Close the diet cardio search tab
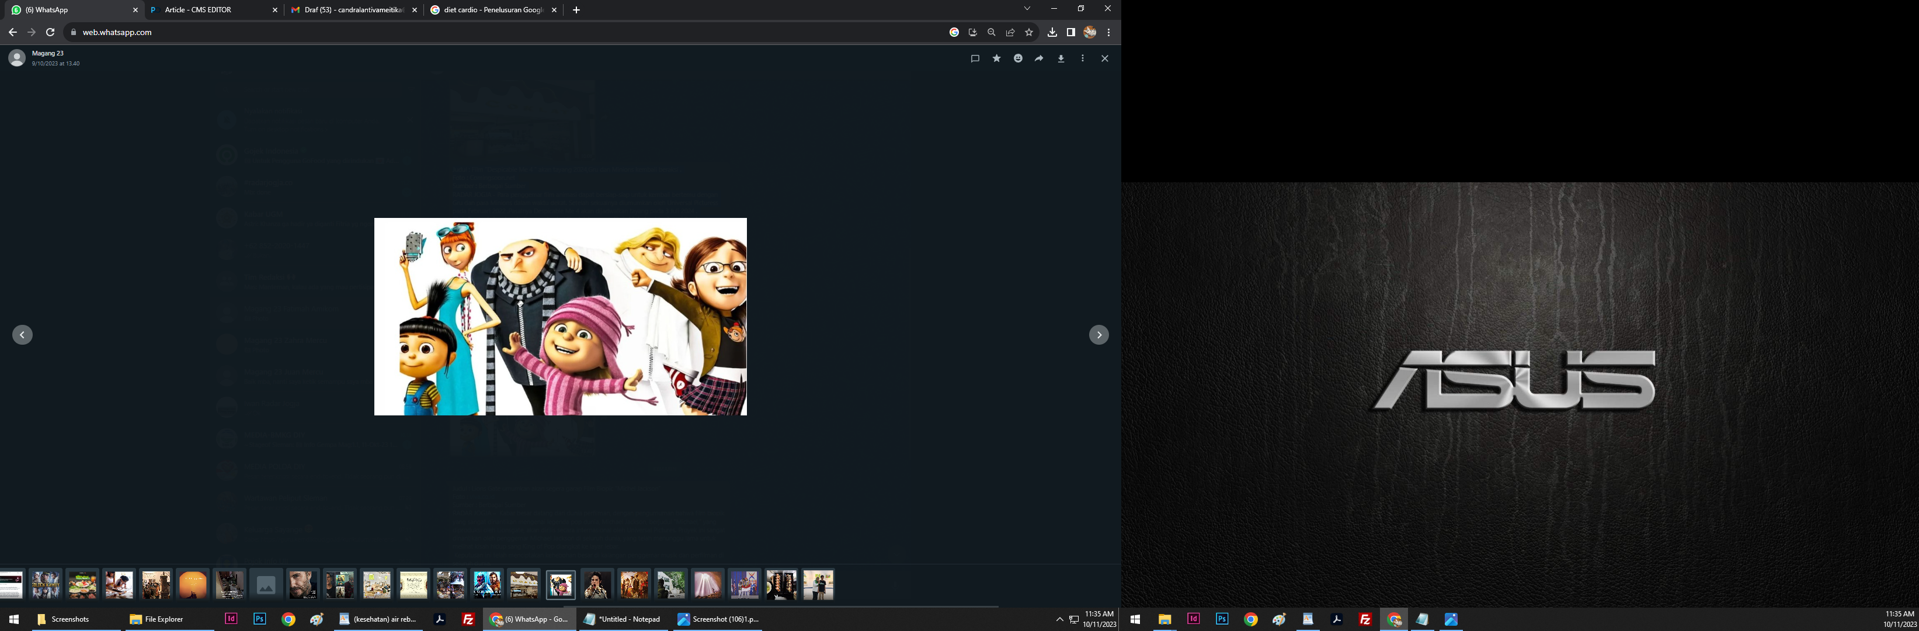This screenshot has width=1919, height=631. tap(554, 10)
